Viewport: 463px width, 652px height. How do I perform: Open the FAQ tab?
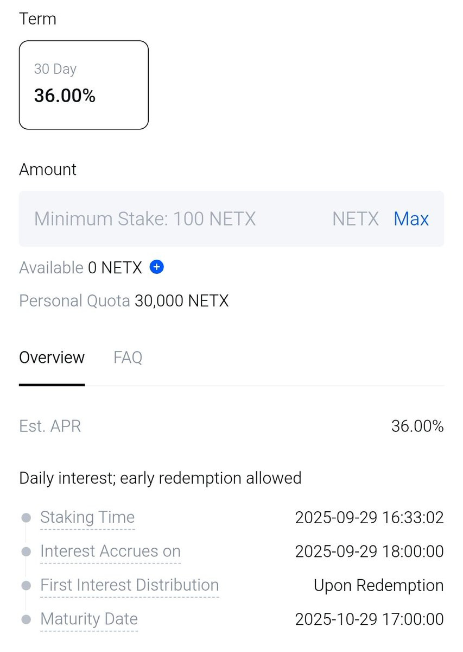[x=128, y=358]
